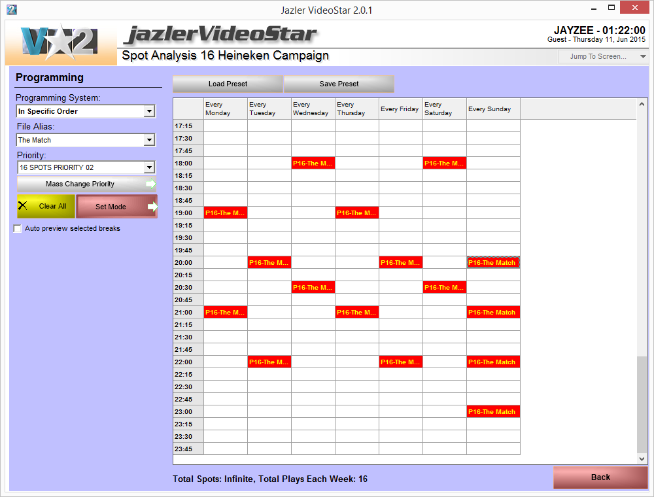Click the arrow icon on Mass Change Priority

click(x=150, y=184)
